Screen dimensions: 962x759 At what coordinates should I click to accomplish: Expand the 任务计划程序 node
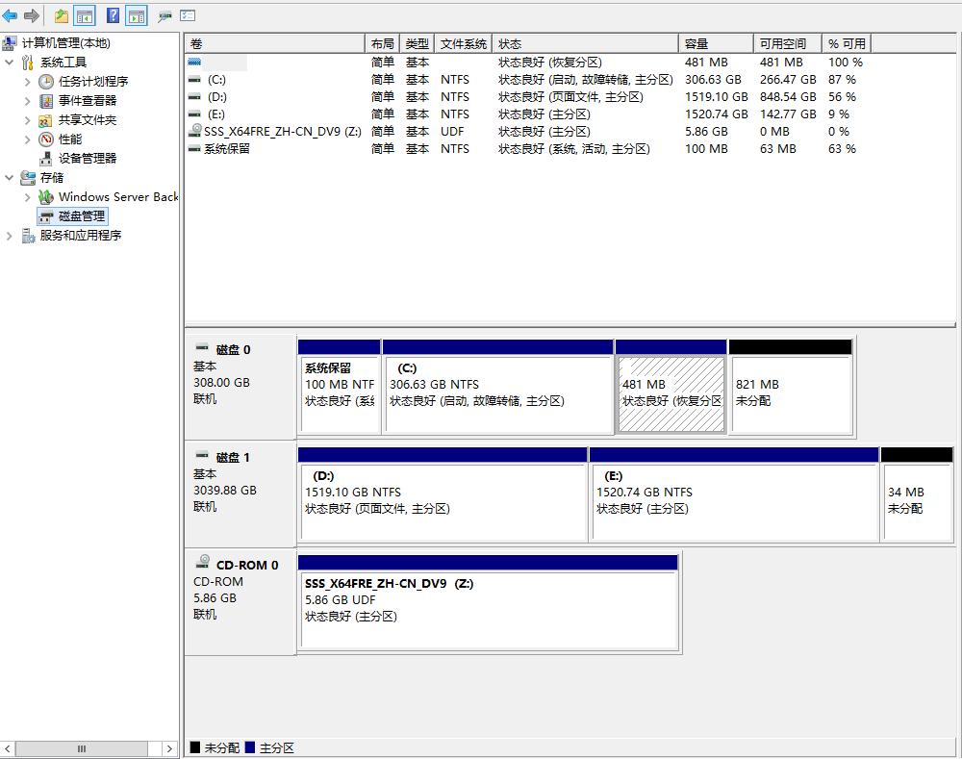click(x=28, y=82)
